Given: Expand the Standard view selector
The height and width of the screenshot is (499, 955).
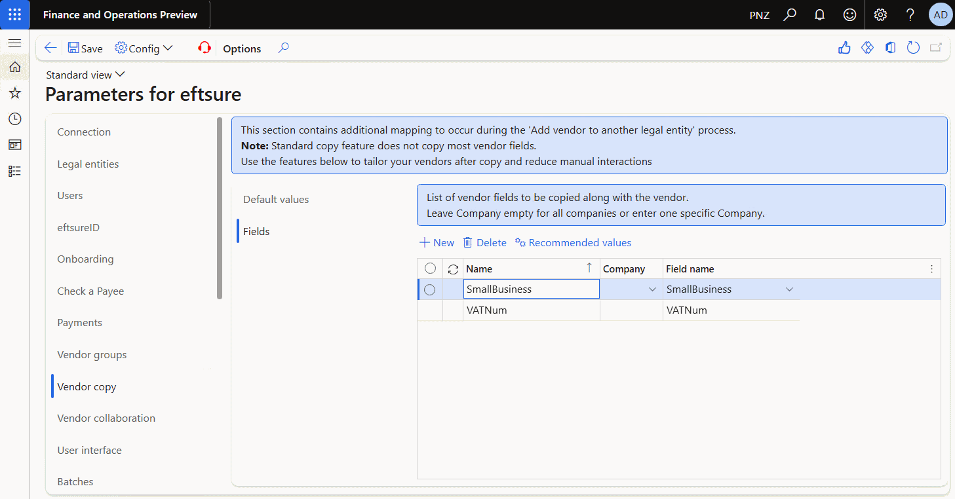Looking at the screenshot, I should (85, 75).
